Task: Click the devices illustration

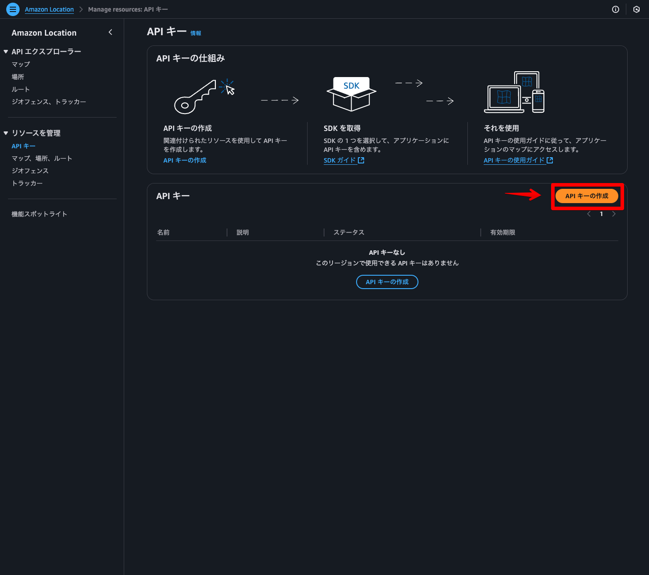Action: tap(514, 92)
